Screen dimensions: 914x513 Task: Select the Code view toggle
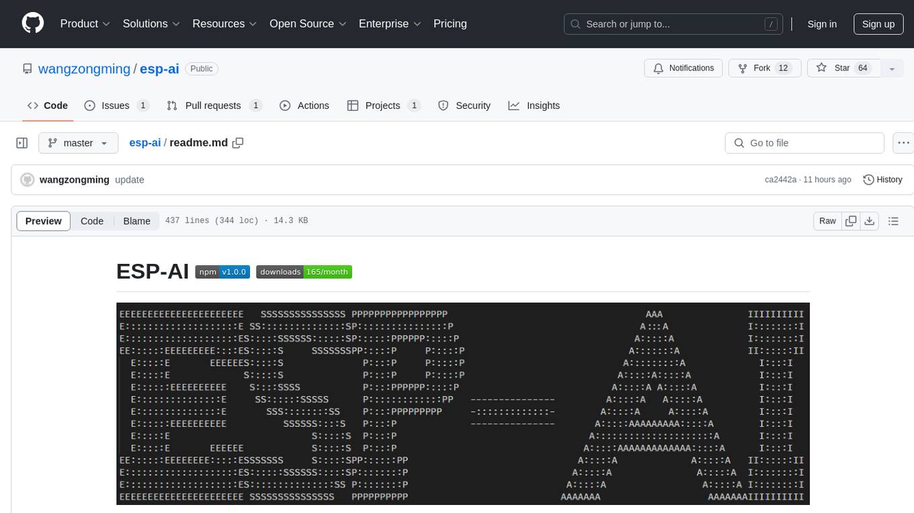pyautogui.click(x=92, y=221)
